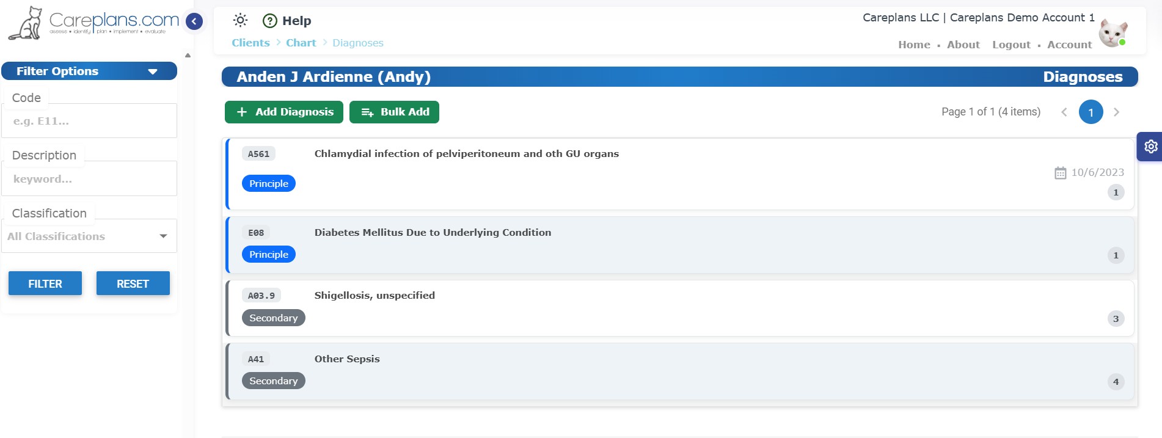Click Bulk Add button

[x=394, y=112]
